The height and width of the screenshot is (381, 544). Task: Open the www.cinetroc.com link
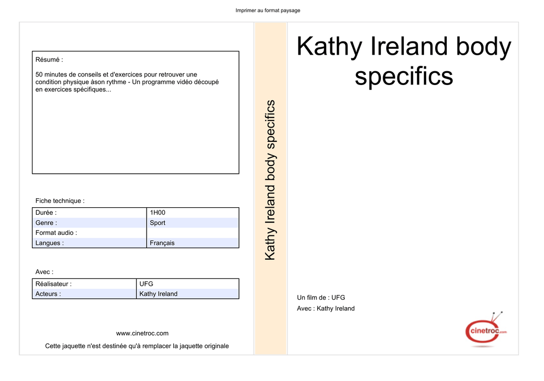pos(142,334)
